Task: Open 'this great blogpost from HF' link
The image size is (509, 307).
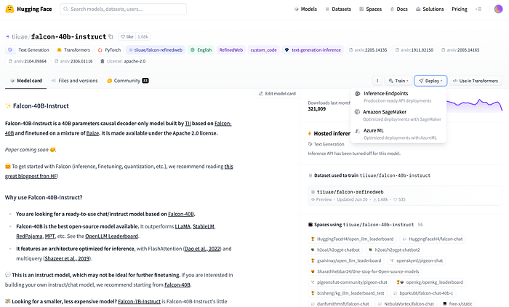Action: (119, 171)
